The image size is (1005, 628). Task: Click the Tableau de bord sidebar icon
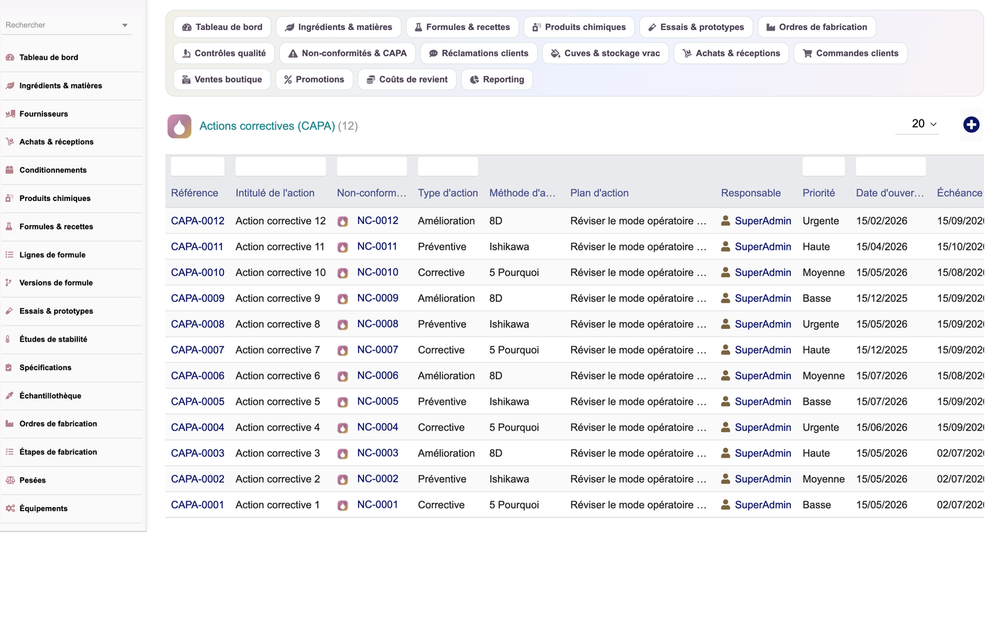point(10,58)
